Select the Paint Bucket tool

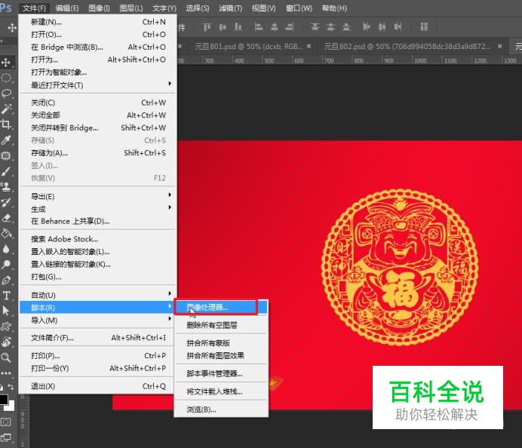pyautogui.click(x=6, y=234)
